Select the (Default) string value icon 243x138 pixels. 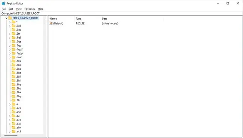51,23
